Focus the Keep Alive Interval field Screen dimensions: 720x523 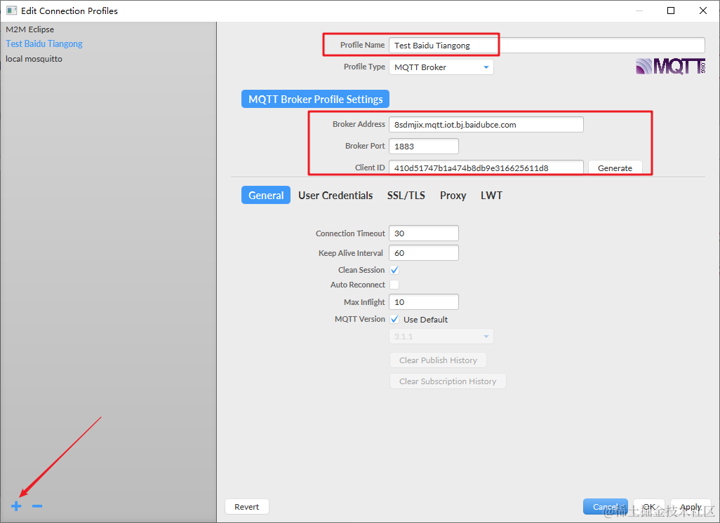click(x=424, y=253)
